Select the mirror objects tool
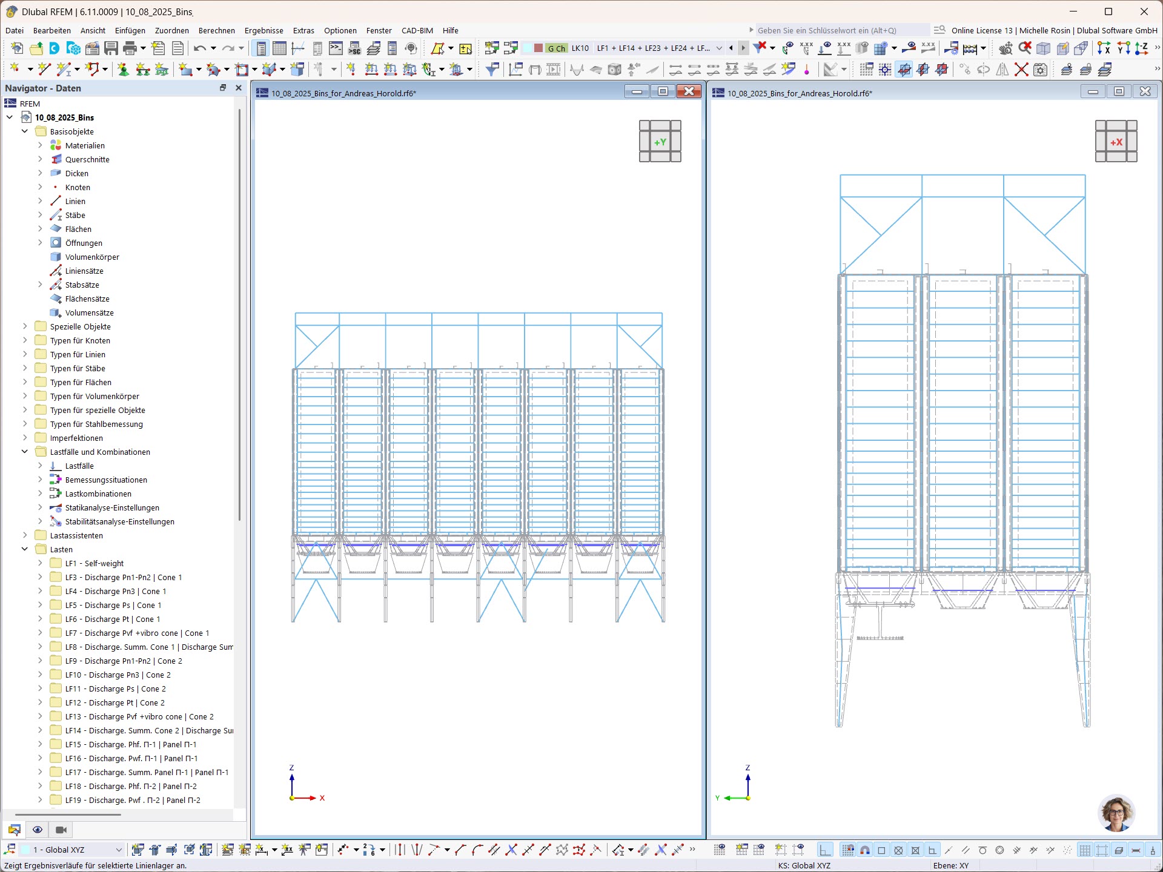The height and width of the screenshot is (872, 1163). pyautogui.click(x=1003, y=69)
